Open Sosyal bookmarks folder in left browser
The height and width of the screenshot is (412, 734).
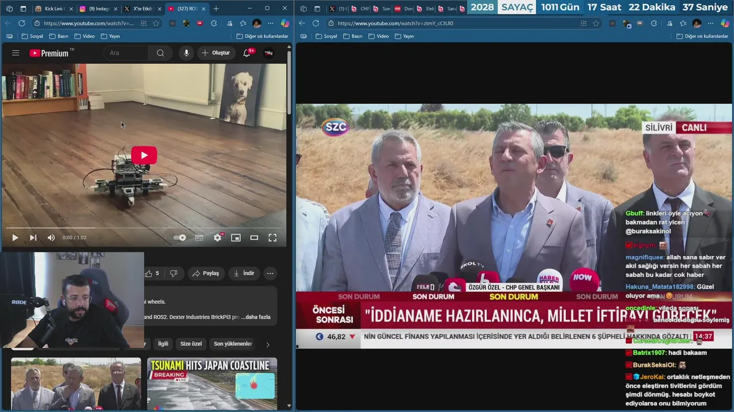tap(32, 36)
